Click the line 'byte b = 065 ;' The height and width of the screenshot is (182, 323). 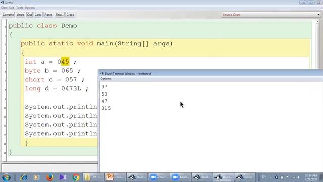(x=52, y=71)
